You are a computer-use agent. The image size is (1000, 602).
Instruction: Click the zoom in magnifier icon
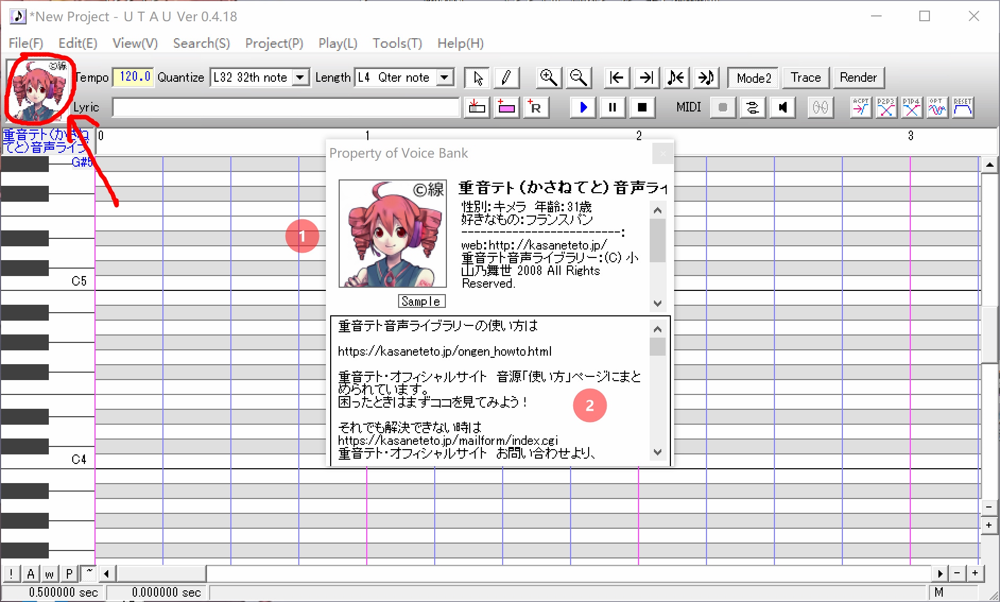tap(549, 78)
